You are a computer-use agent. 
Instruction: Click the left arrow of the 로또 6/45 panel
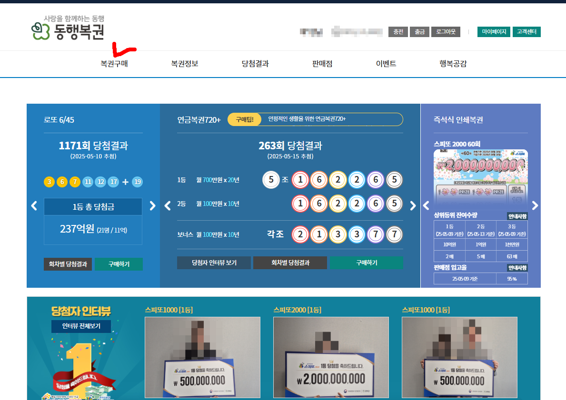click(34, 206)
